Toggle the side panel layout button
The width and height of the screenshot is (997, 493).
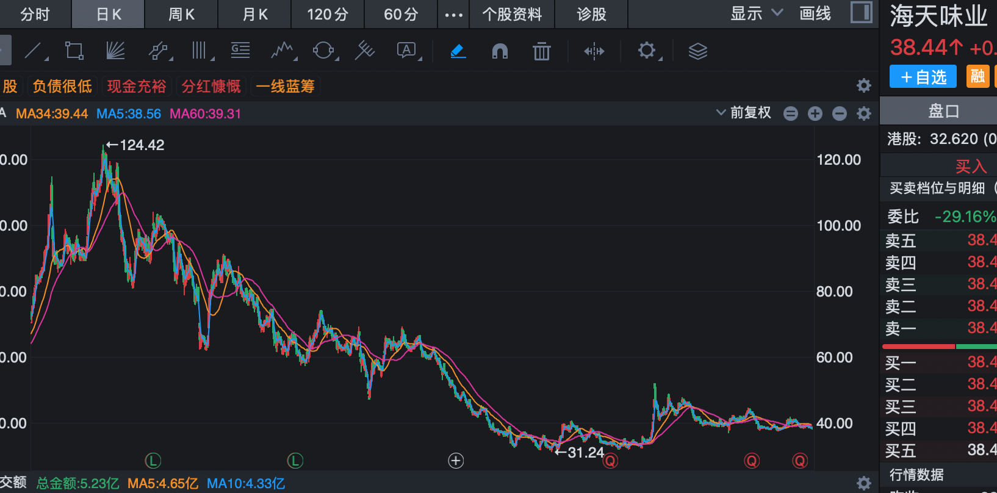click(x=861, y=13)
